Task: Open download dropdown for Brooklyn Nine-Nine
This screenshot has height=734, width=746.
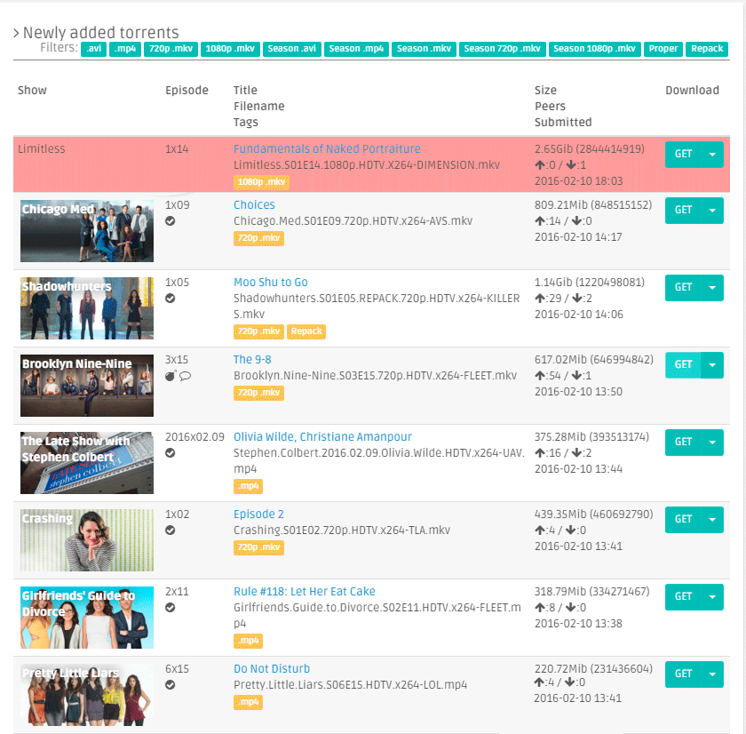Action: point(712,365)
